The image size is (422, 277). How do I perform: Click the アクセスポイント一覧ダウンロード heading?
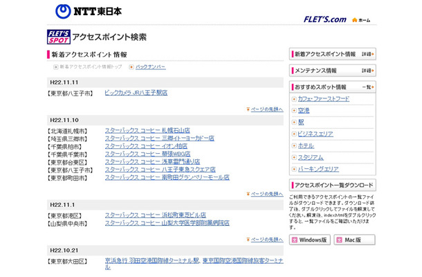point(333,185)
